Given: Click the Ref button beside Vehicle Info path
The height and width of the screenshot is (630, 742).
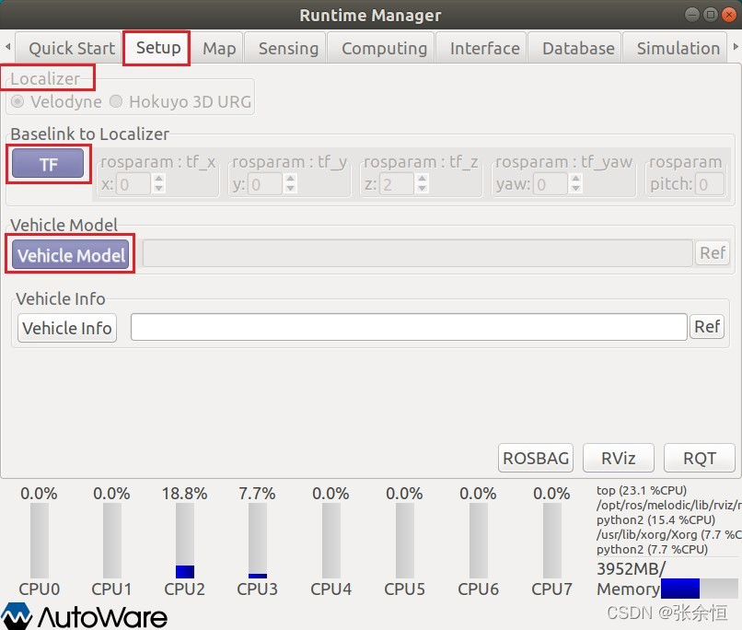Looking at the screenshot, I should 707,326.
